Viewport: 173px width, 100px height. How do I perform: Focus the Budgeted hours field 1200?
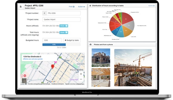pos(52,40)
